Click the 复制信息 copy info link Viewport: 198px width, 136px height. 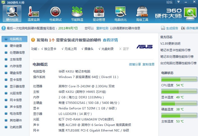click(x=148, y=64)
